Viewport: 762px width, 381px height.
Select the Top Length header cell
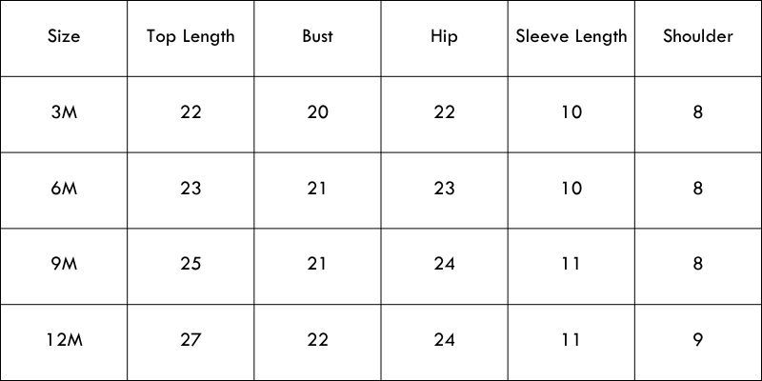190,37
